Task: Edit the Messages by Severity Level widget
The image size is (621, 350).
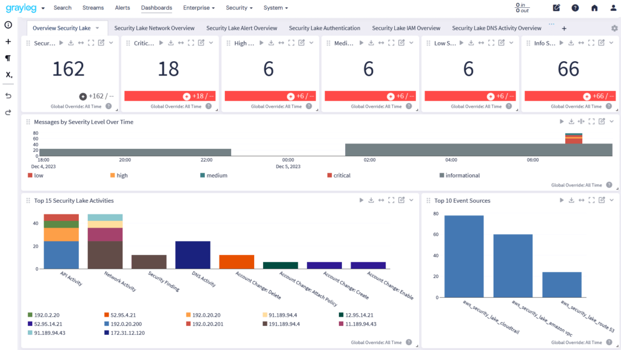Action: pyautogui.click(x=602, y=122)
